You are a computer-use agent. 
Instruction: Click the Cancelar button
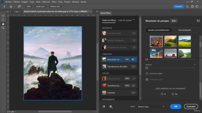pyautogui.click(x=191, y=106)
